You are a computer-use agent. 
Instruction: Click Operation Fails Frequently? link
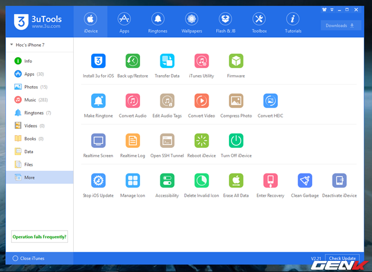click(40, 236)
